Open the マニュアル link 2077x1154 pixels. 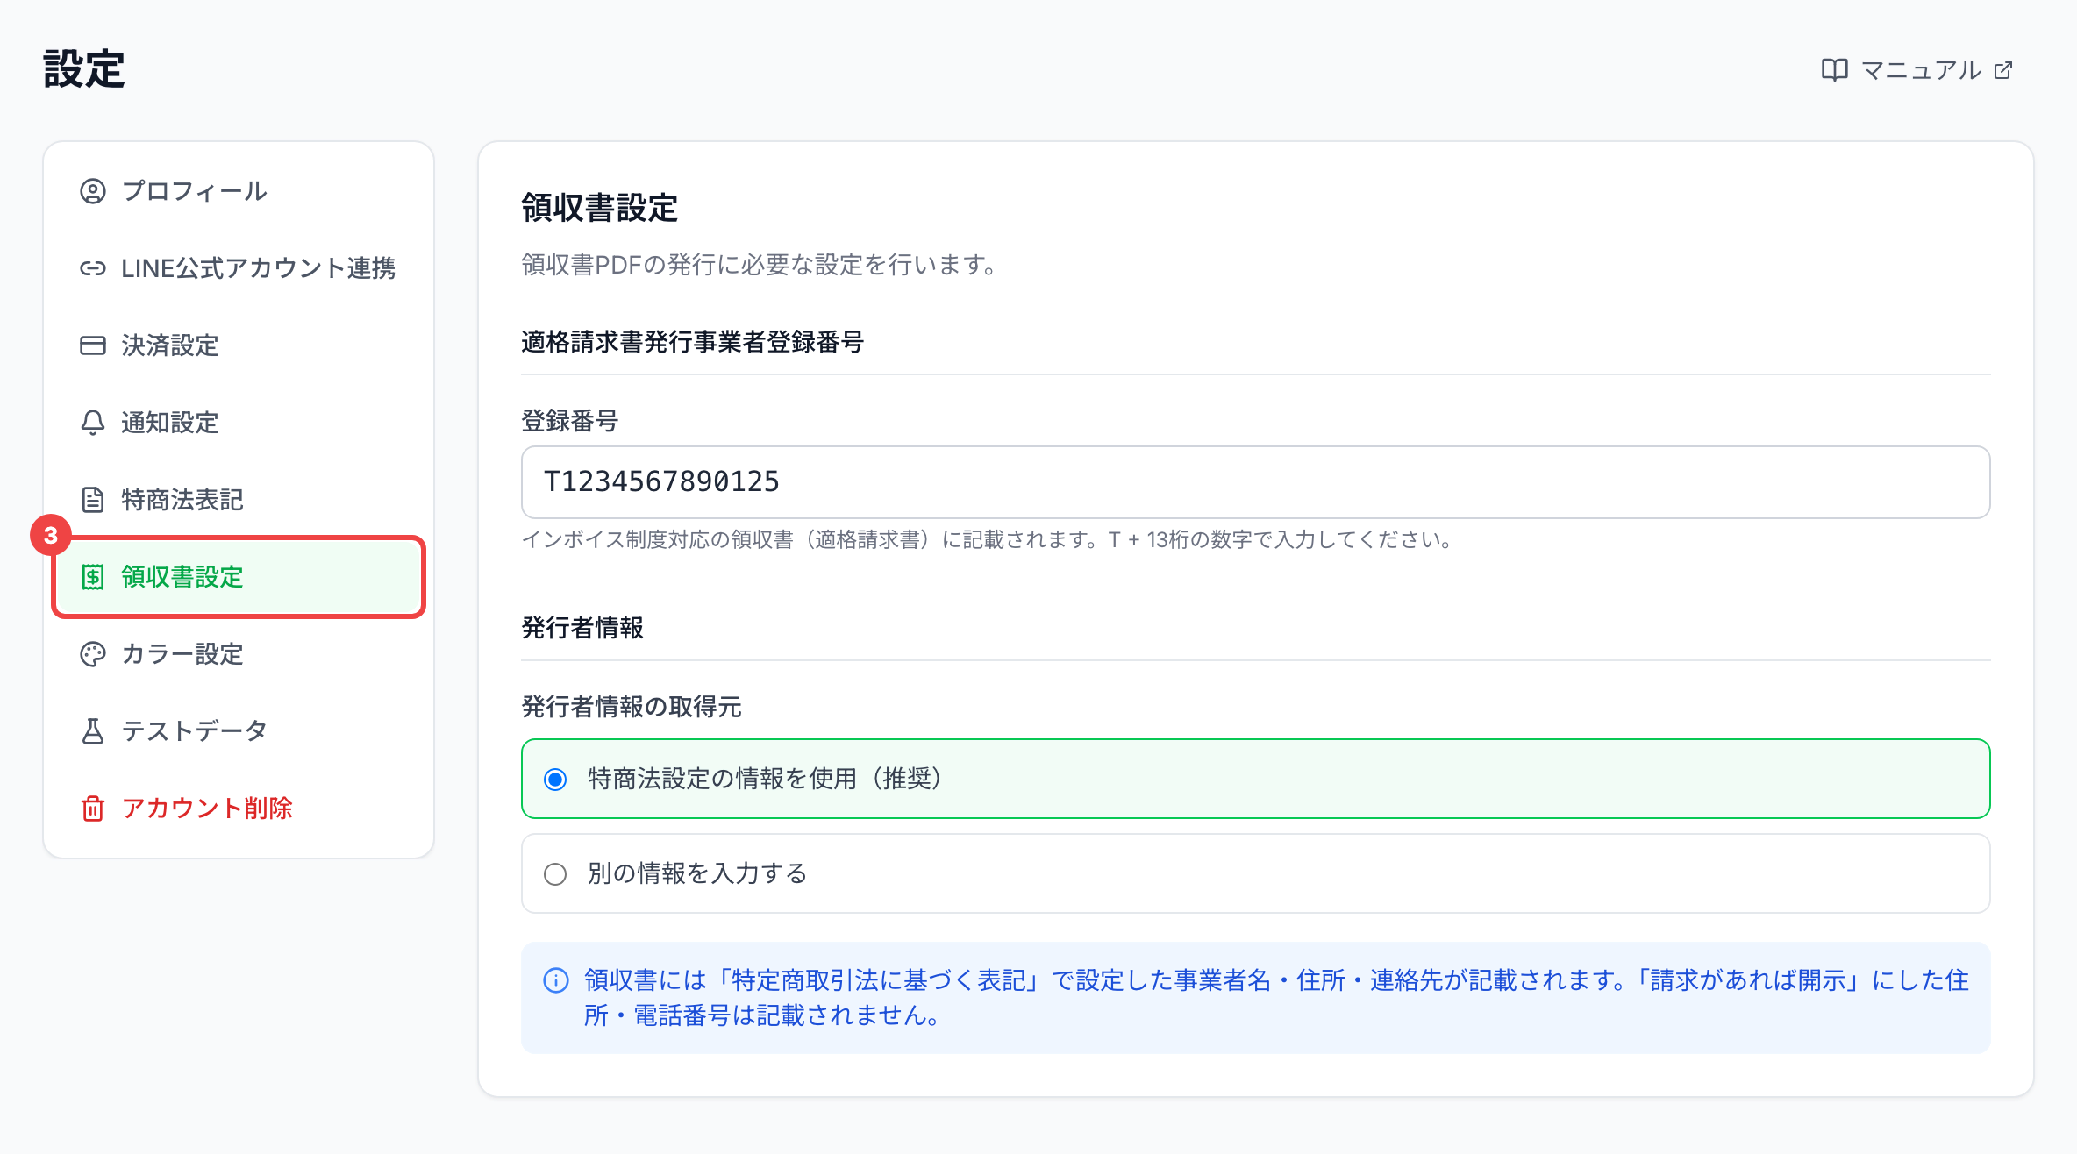1917,70
